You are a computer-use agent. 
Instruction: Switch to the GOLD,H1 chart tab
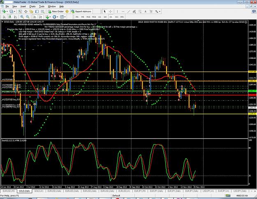(x=39, y=191)
